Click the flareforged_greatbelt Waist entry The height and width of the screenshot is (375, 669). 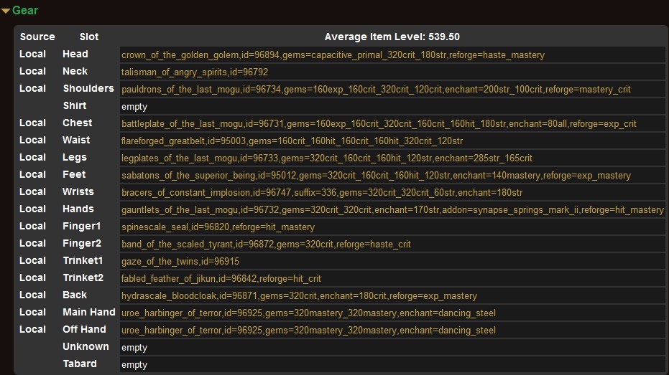click(292, 141)
